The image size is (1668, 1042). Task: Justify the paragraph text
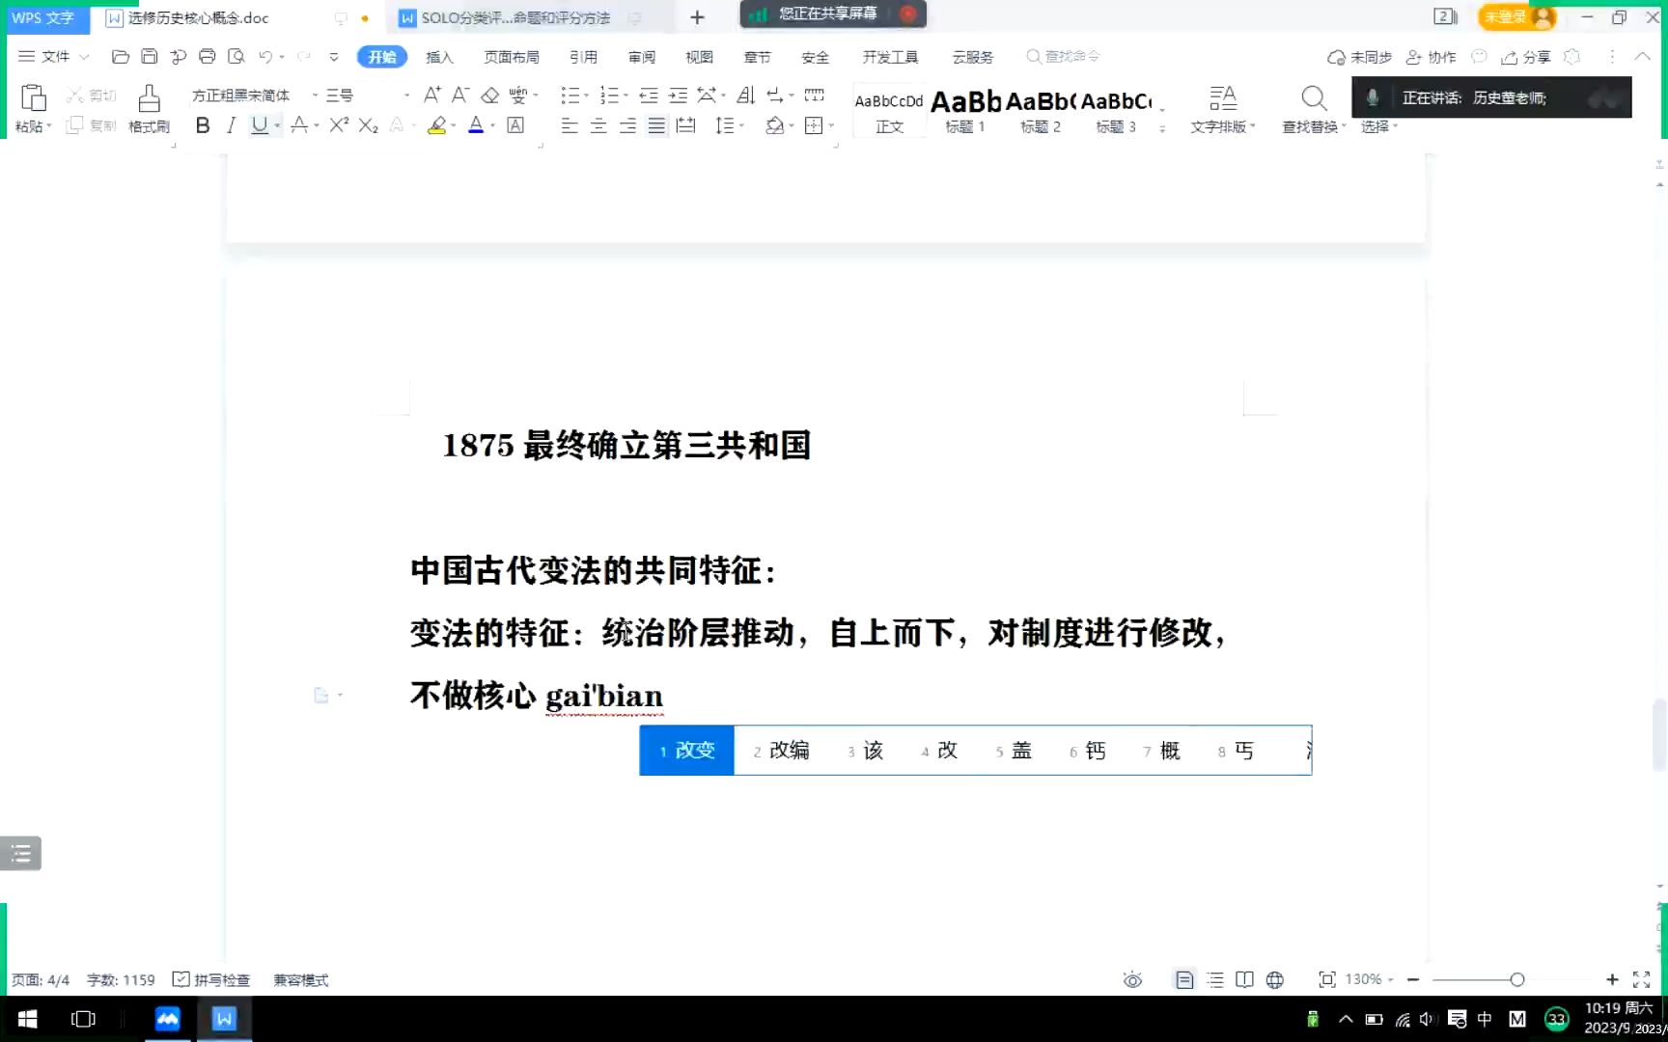click(656, 125)
